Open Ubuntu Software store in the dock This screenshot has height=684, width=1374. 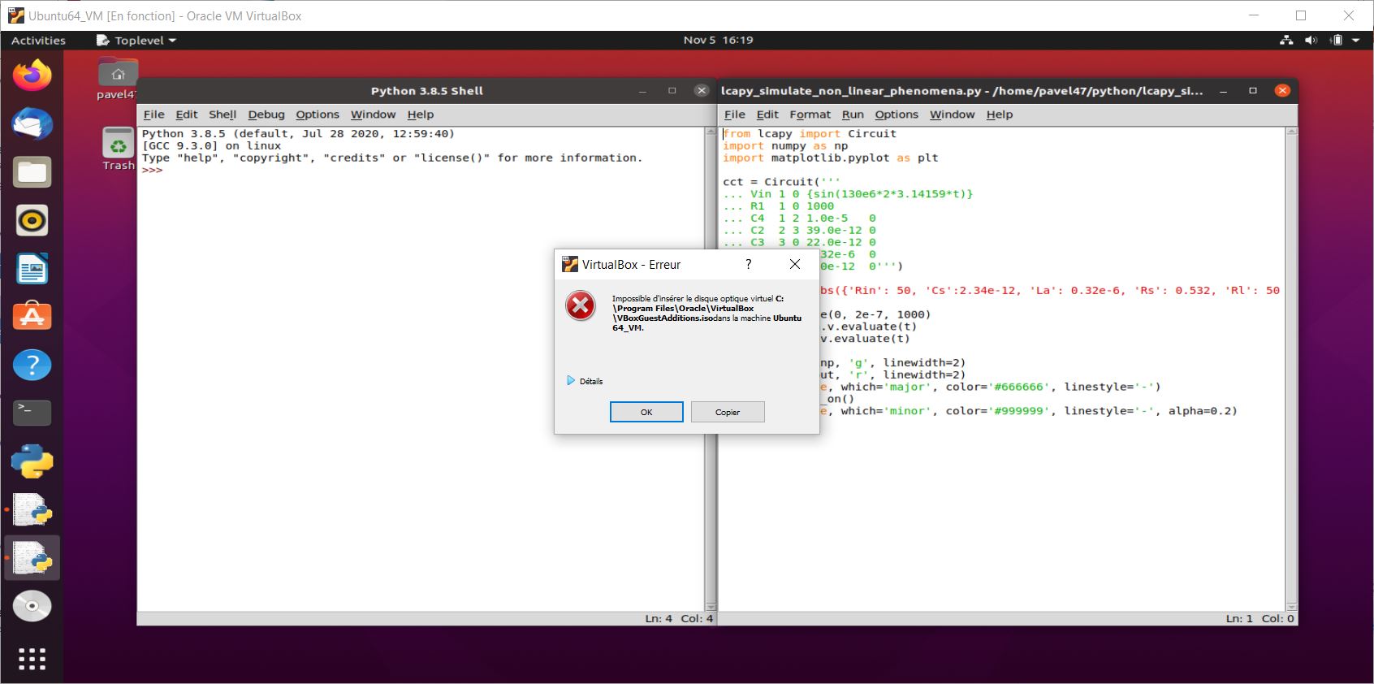point(32,317)
